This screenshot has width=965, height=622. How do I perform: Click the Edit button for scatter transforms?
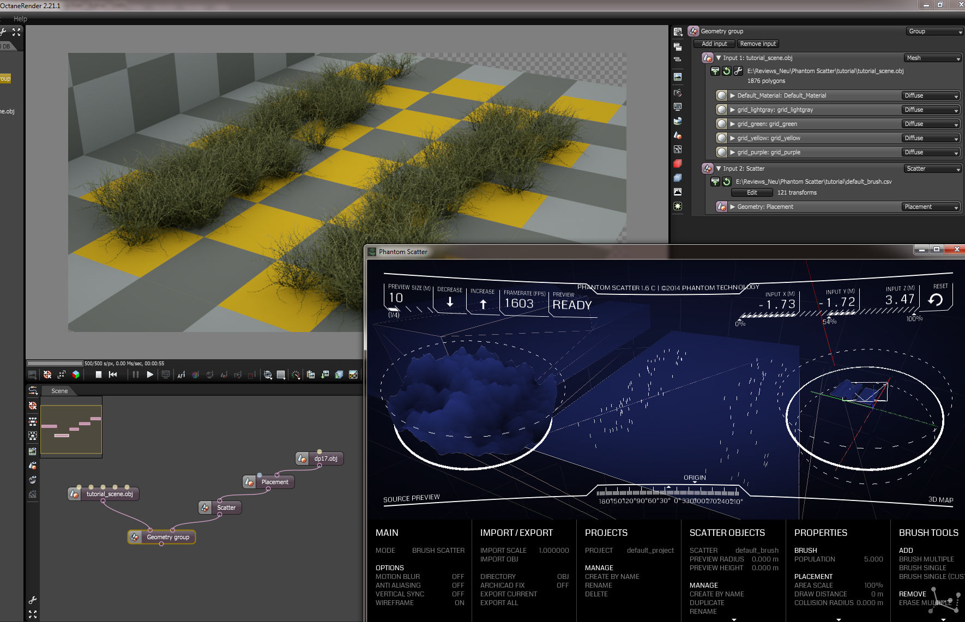(752, 192)
